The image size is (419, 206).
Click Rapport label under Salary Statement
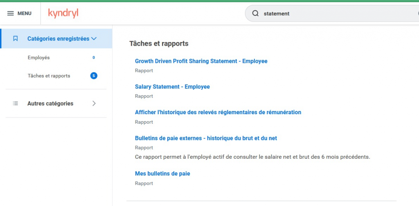(x=144, y=96)
